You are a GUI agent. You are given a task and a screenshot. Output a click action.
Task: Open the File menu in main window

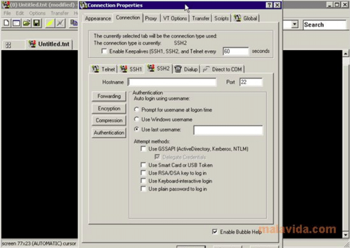pos(7,13)
